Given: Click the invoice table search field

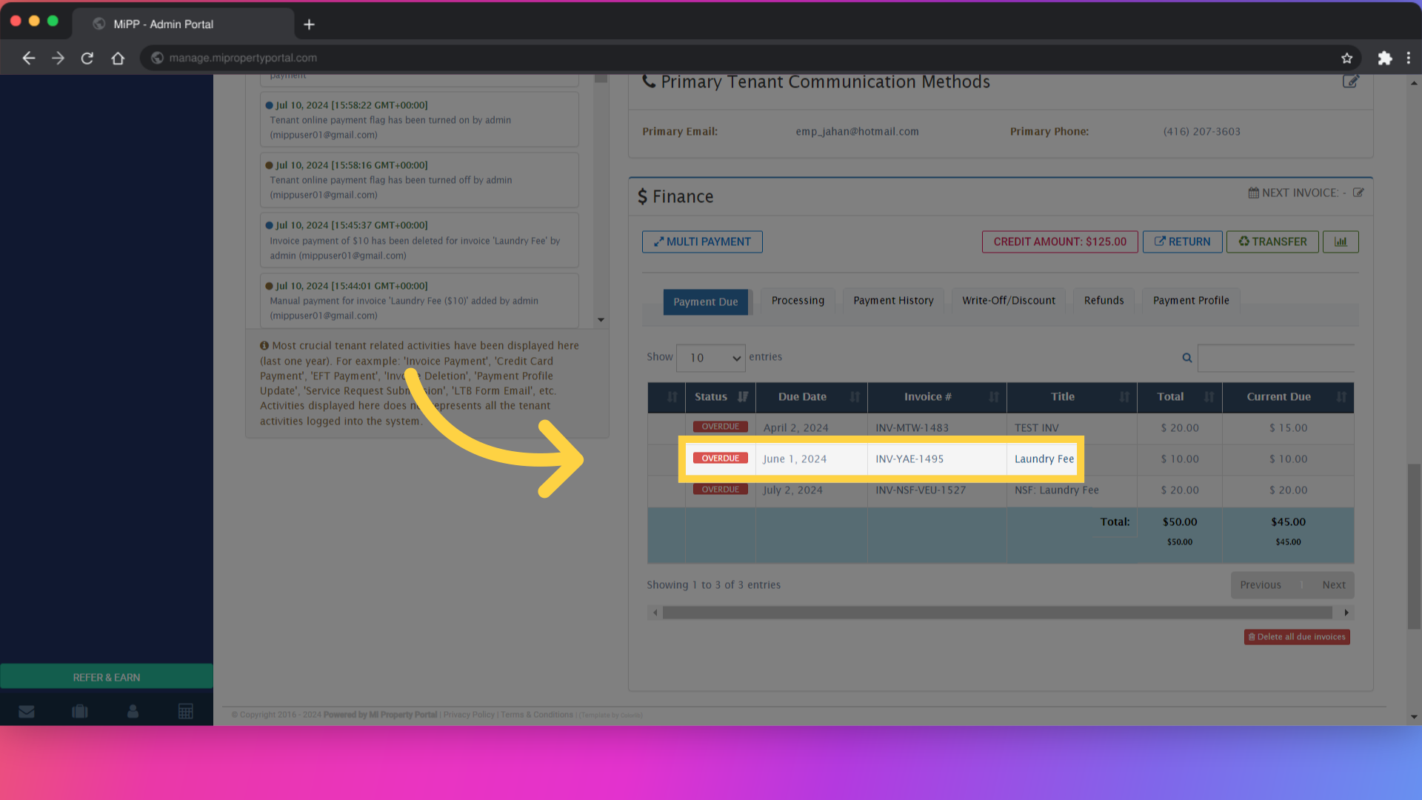Looking at the screenshot, I should click(x=1275, y=358).
